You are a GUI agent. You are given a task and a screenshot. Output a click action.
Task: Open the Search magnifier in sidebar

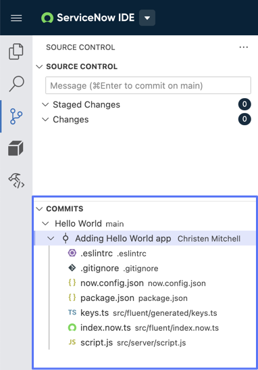pos(16,83)
